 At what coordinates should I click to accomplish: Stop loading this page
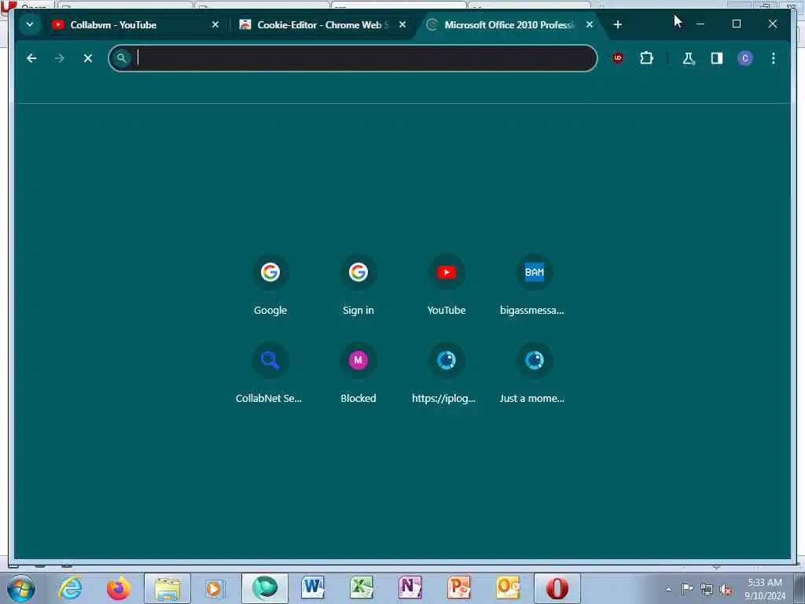(x=88, y=58)
